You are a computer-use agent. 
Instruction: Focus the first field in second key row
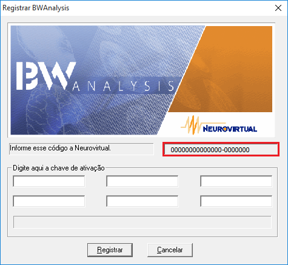click(x=49, y=201)
